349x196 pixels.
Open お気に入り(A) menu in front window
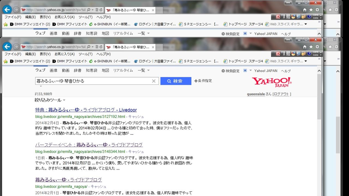(x=65, y=54)
